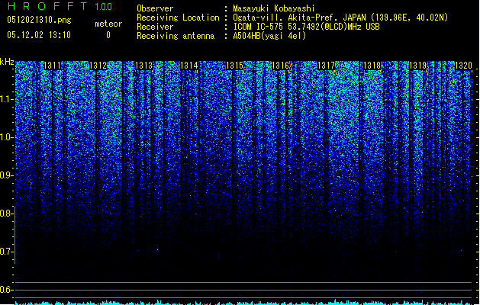Click time marker 1311
Image resolution: width=480 pixels, height=305 pixels.
tap(53, 66)
